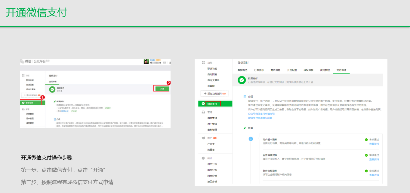Screen dimensions: 410x193
Task: Open 多客服 in the sidebar
Action: (211, 86)
